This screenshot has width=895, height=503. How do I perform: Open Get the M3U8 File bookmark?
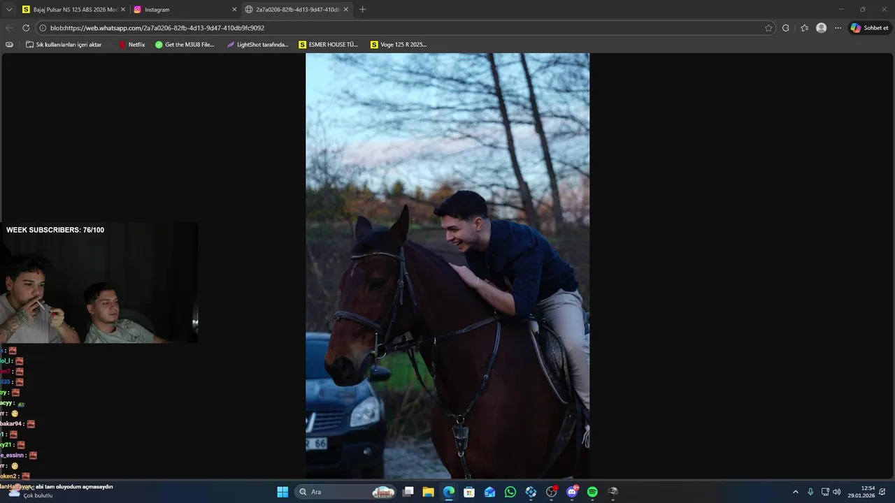(185, 45)
